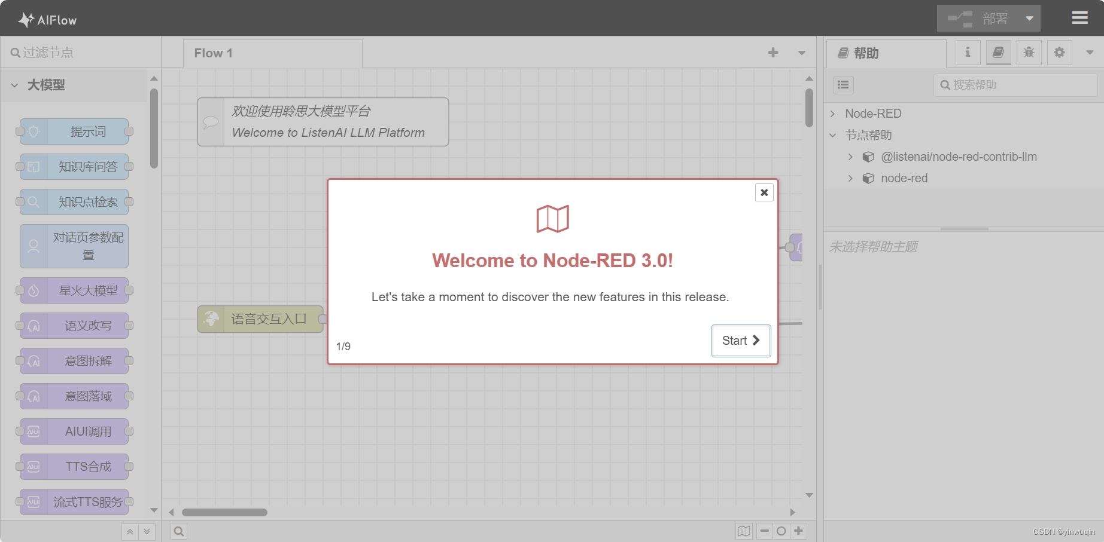Click the palette vertical scrollbar thumb
This screenshot has width=1104, height=542.
pos(154,128)
